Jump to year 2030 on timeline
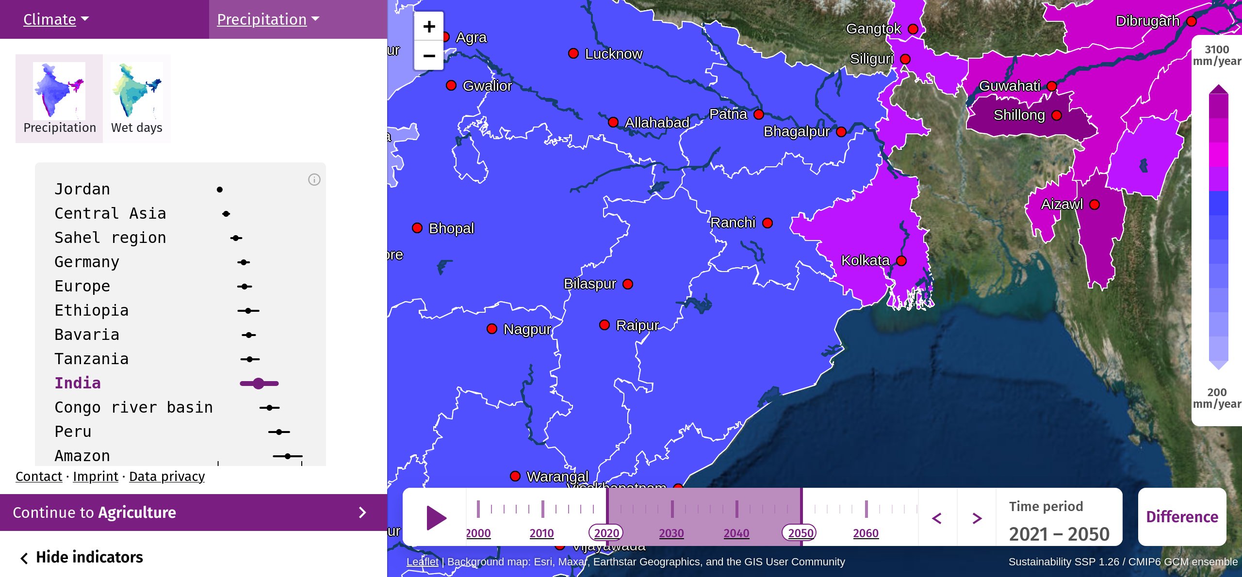 click(x=671, y=533)
